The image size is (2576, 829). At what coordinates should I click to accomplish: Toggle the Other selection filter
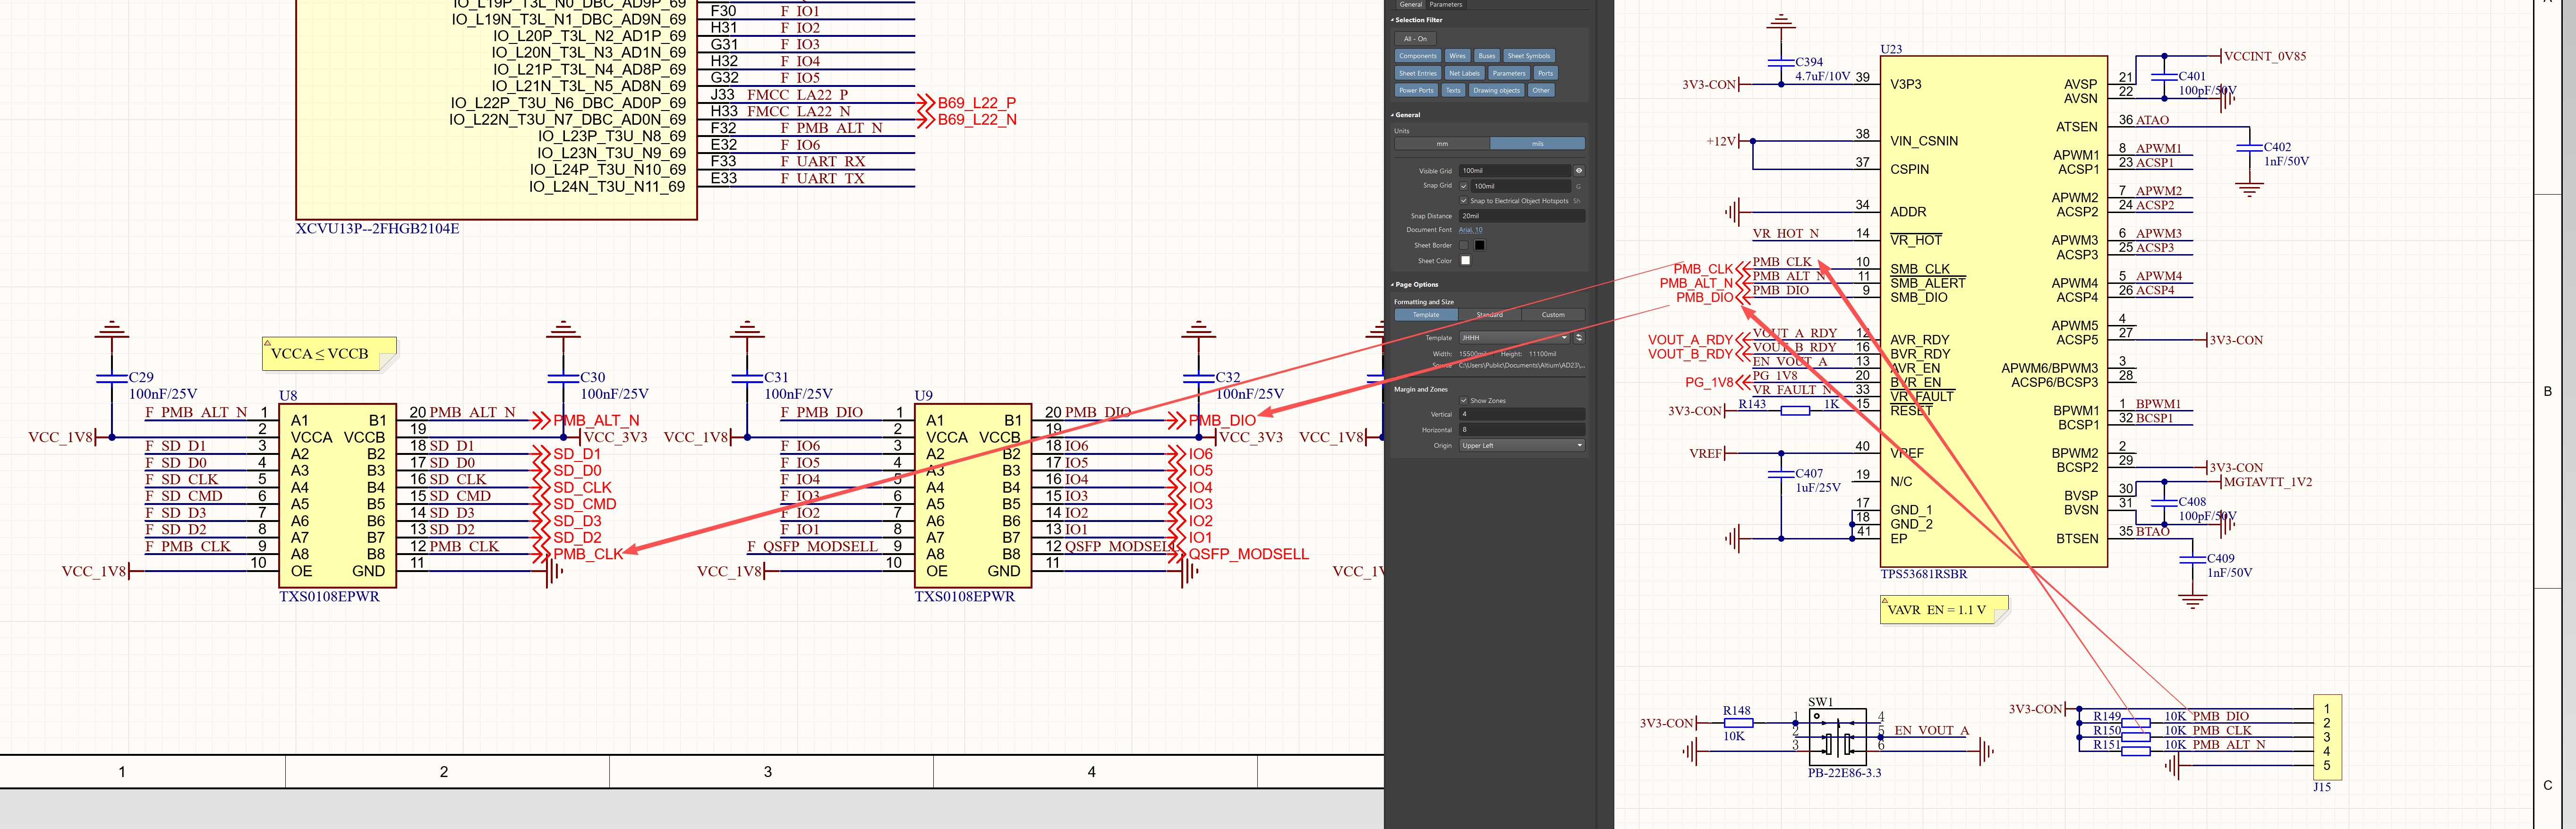pyautogui.click(x=1541, y=90)
